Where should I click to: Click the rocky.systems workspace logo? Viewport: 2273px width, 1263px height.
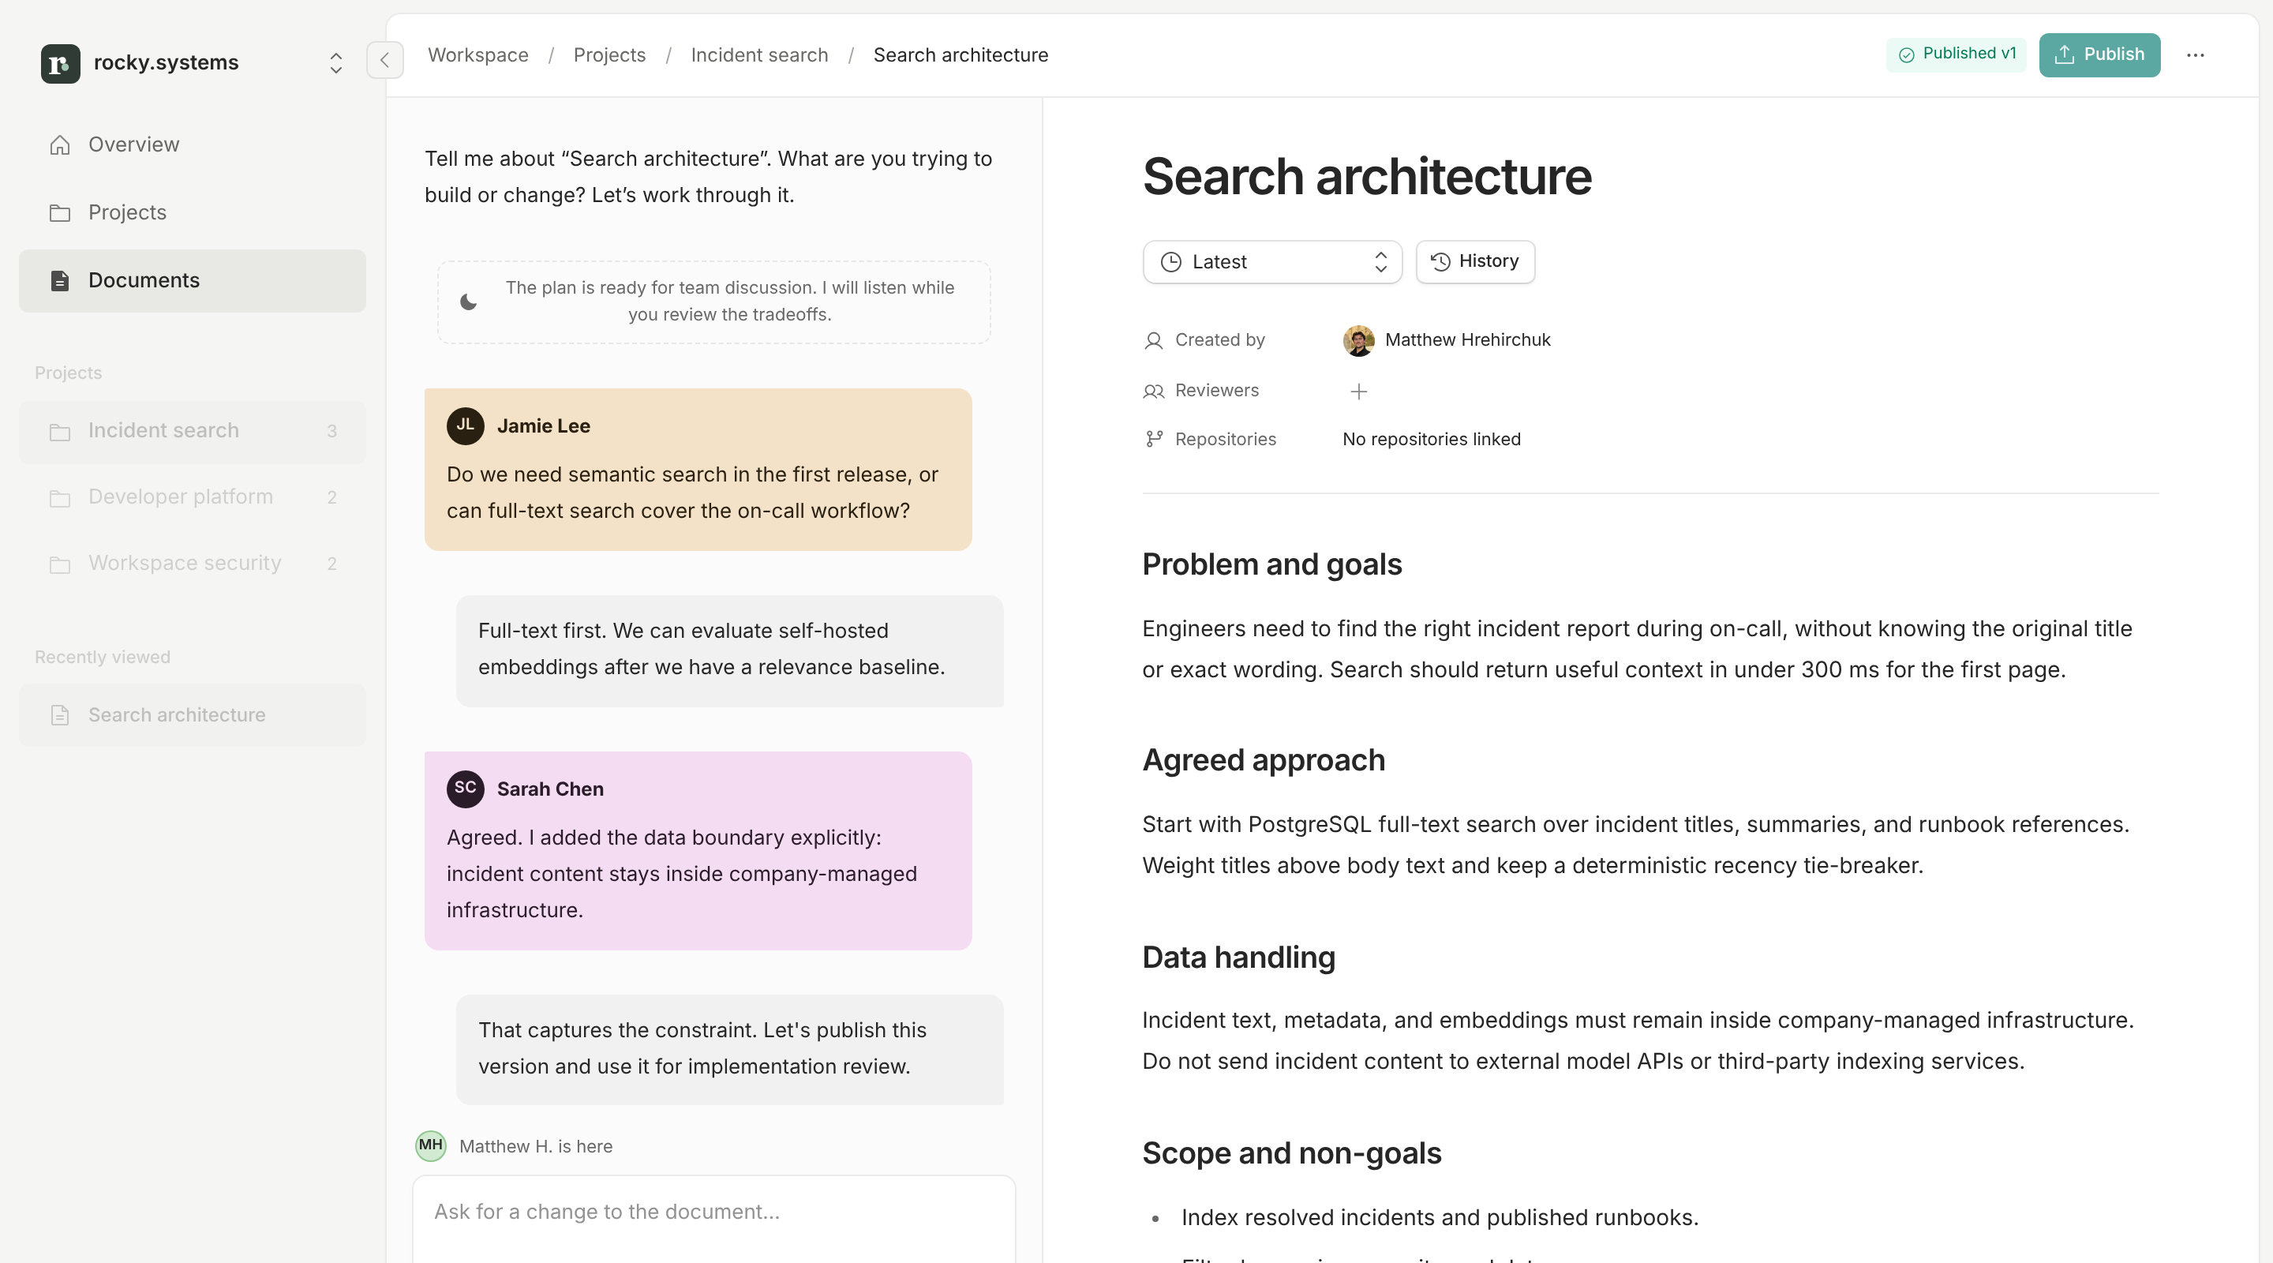coord(60,64)
